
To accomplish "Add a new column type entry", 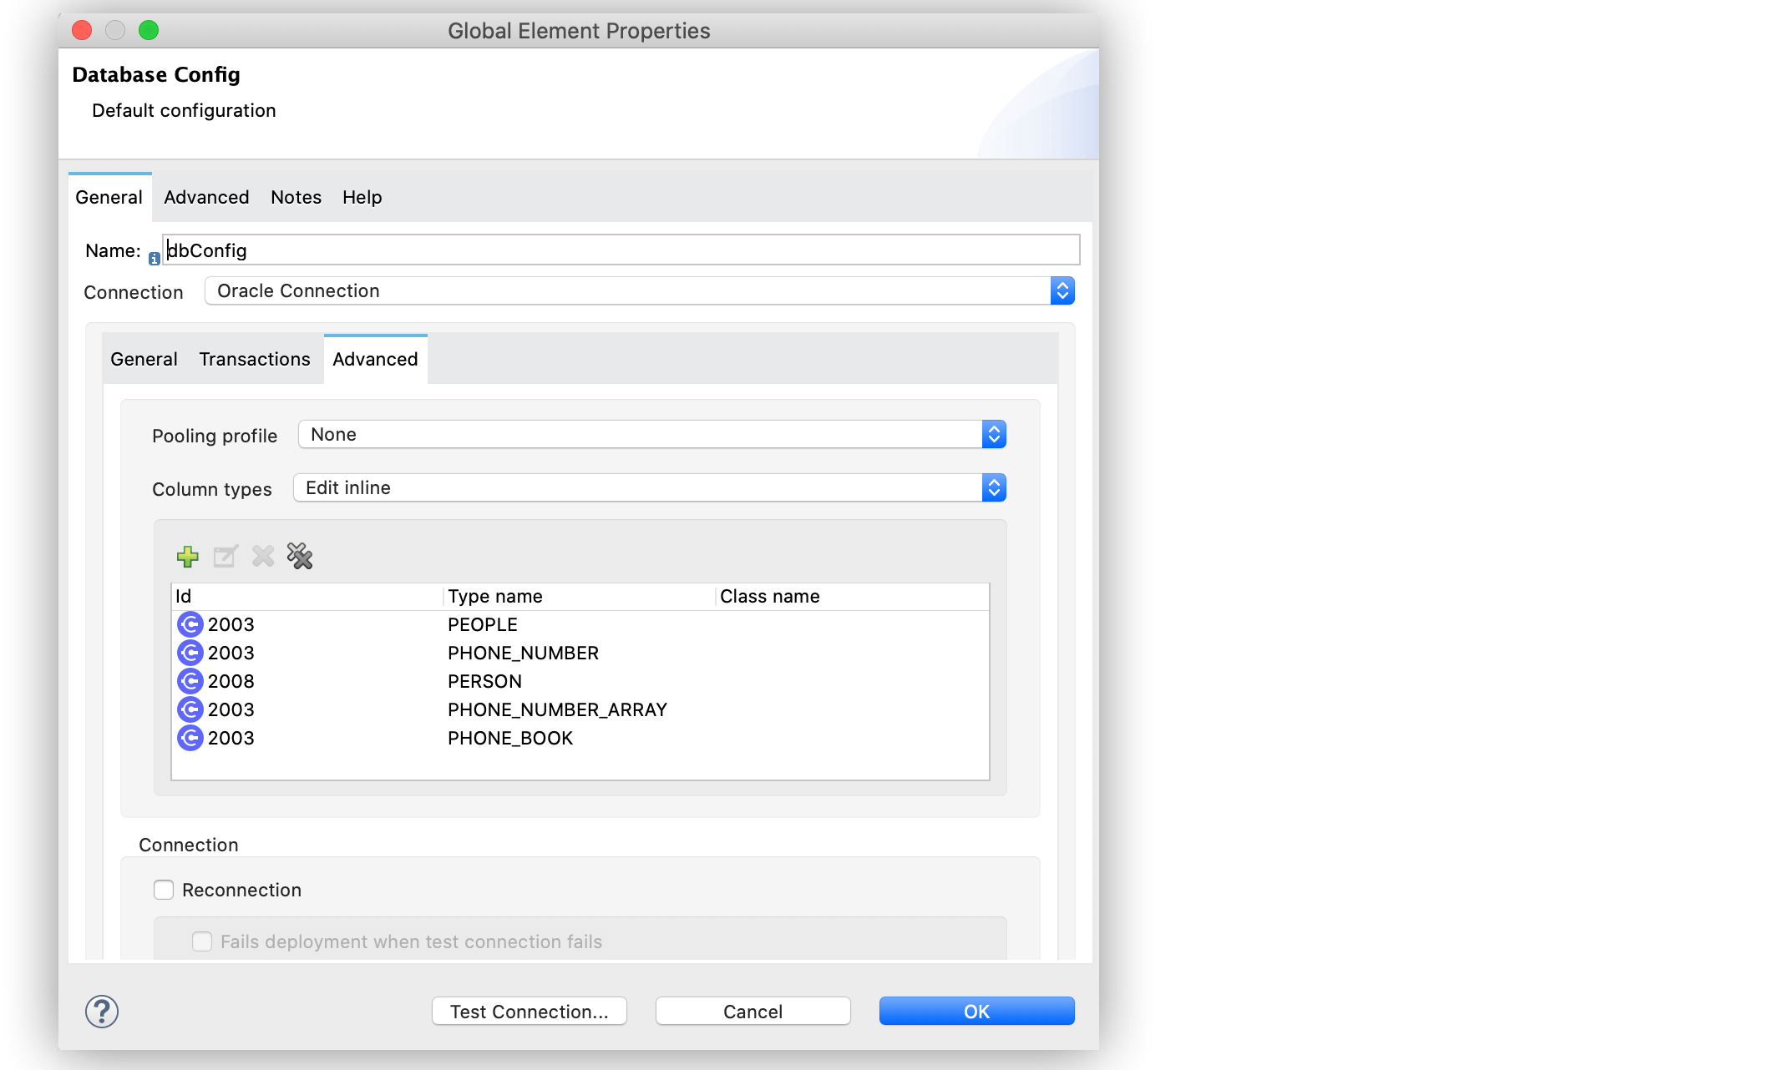I will coord(188,556).
